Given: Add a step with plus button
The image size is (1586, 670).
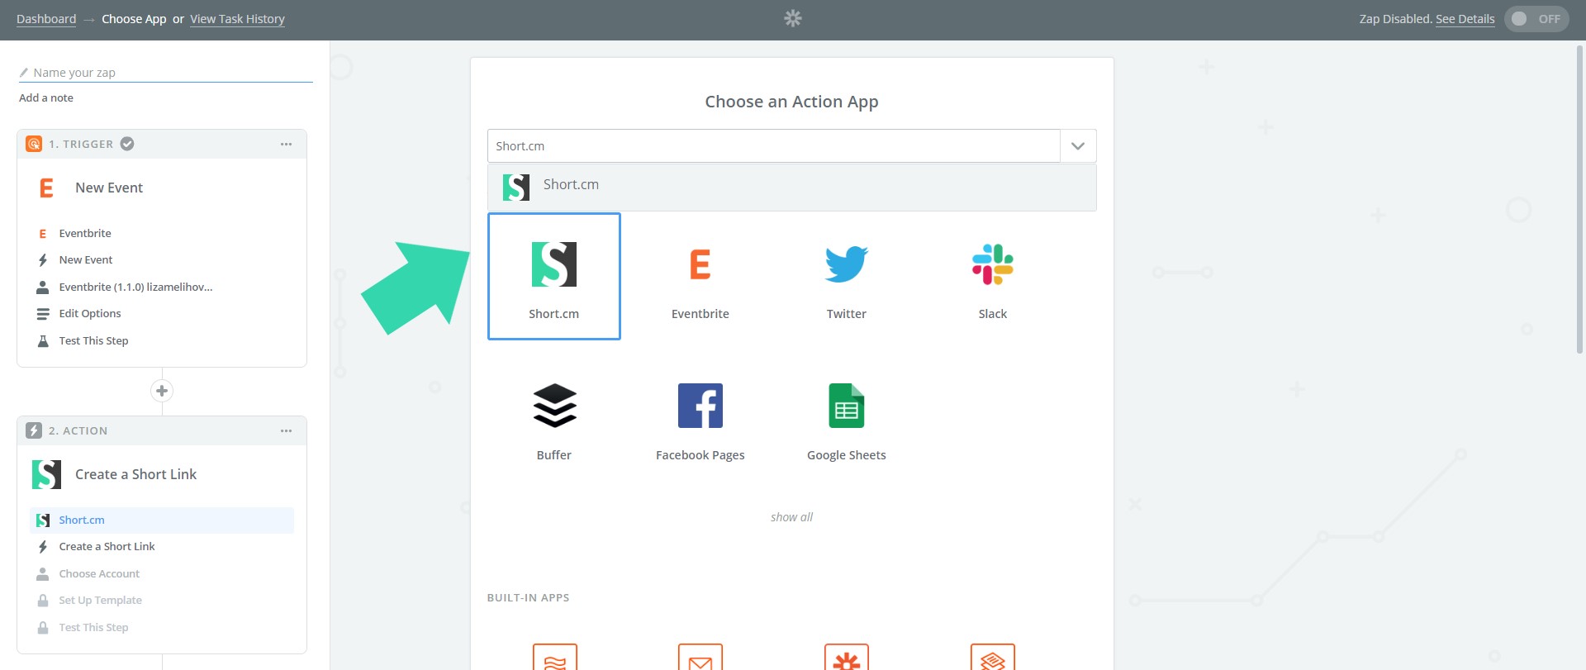Looking at the screenshot, I should 162,391.
